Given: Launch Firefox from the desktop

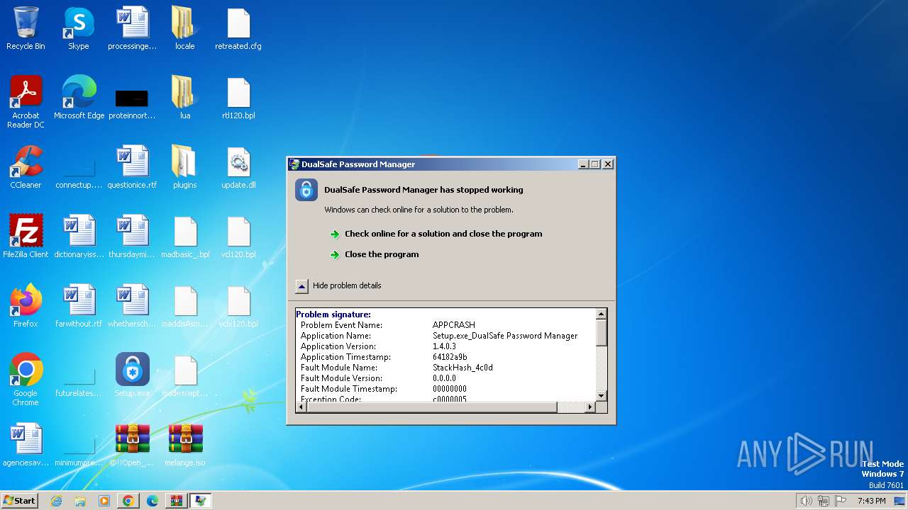Looking at the screenshot, I should pyautogui.click(x=26, y=306).
